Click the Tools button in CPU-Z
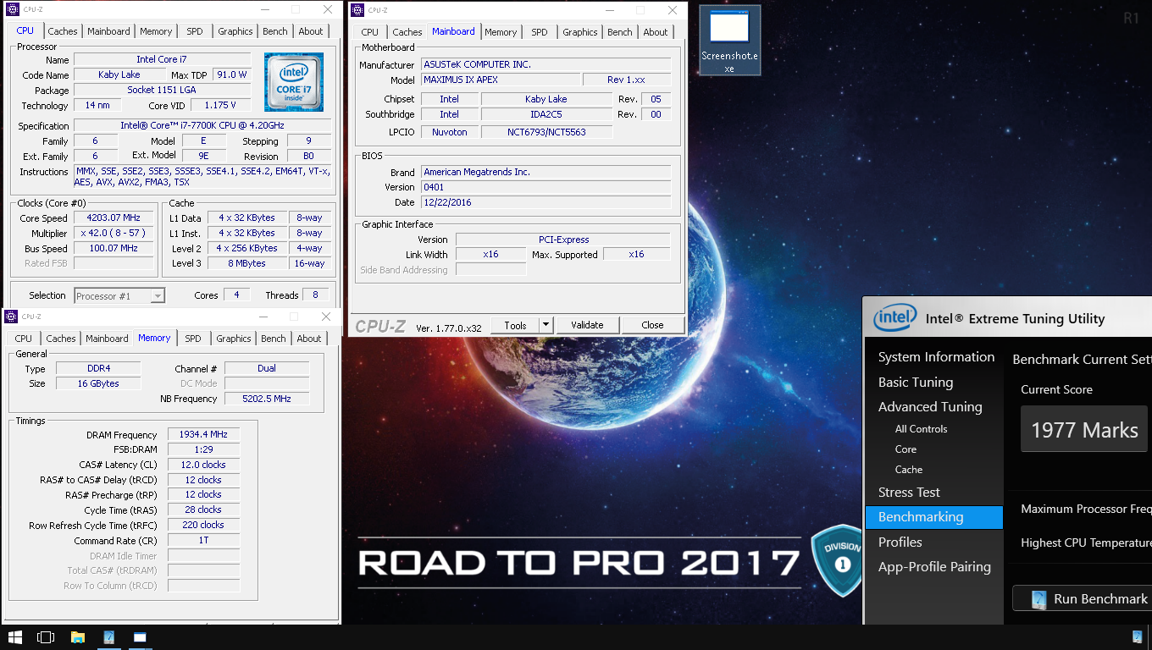 coord(515,325)
